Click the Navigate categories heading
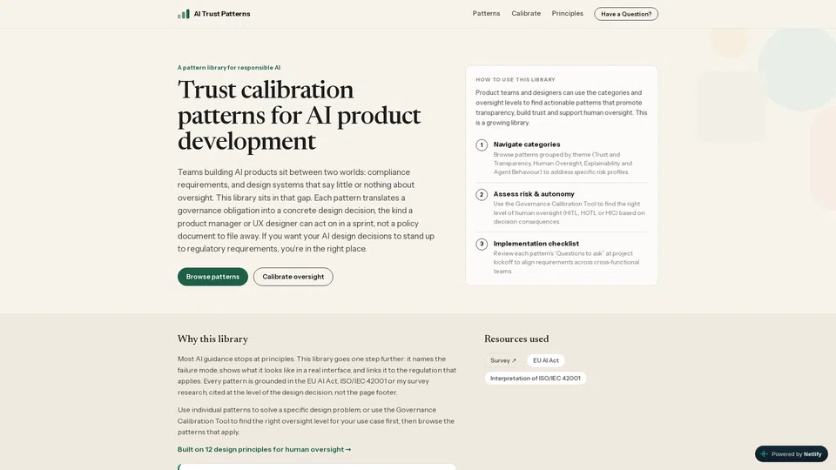Image resolution: width=836 pixels, height=470 pixels. (527, 144)
